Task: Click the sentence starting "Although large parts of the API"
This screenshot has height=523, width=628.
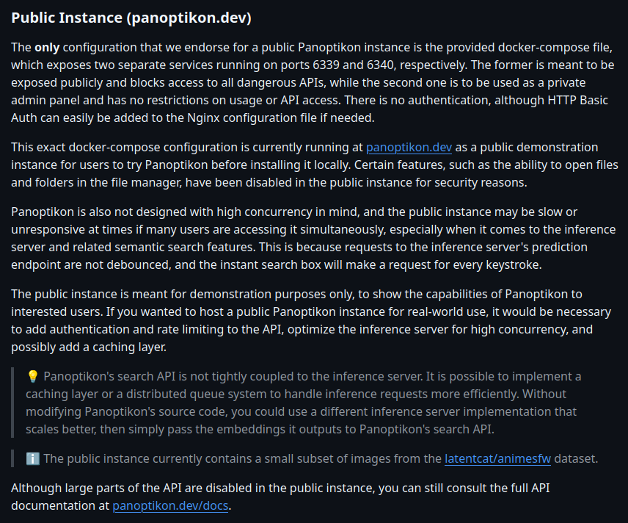Action: [x=280, y=497]
